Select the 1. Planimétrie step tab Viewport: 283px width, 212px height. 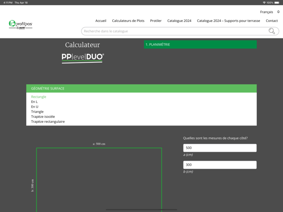(200, 45)
